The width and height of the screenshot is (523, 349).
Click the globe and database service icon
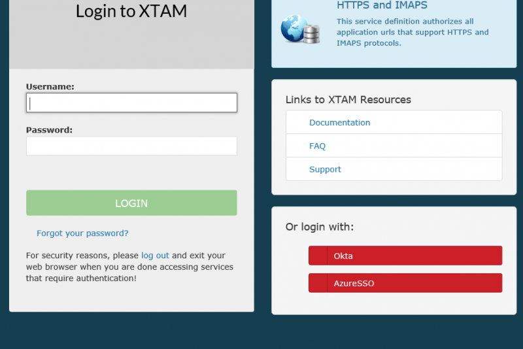300,29
